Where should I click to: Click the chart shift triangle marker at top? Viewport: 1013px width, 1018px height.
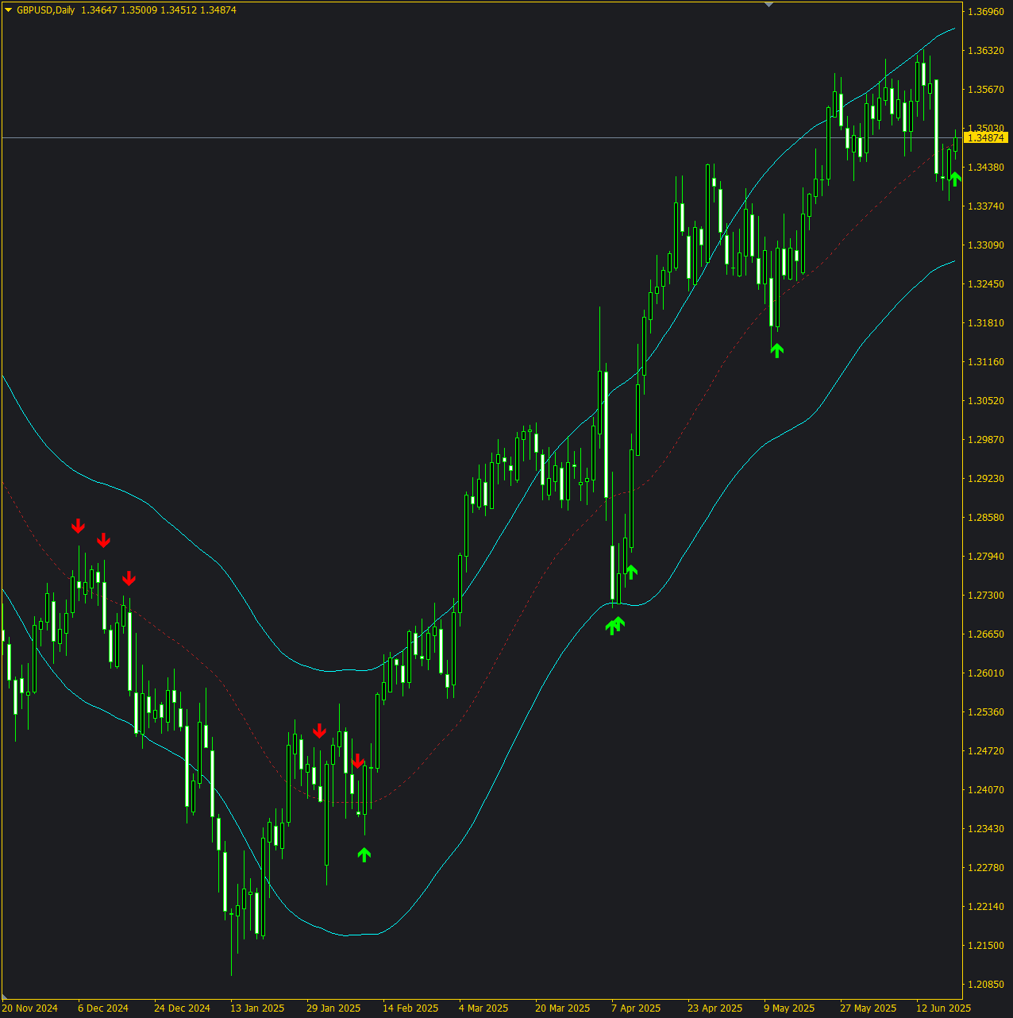(x=768, y=5)
